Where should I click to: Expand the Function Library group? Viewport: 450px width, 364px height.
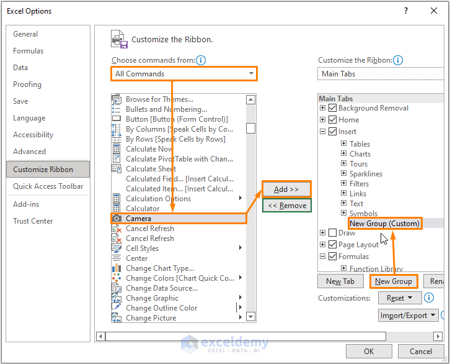tap(343, 268)
